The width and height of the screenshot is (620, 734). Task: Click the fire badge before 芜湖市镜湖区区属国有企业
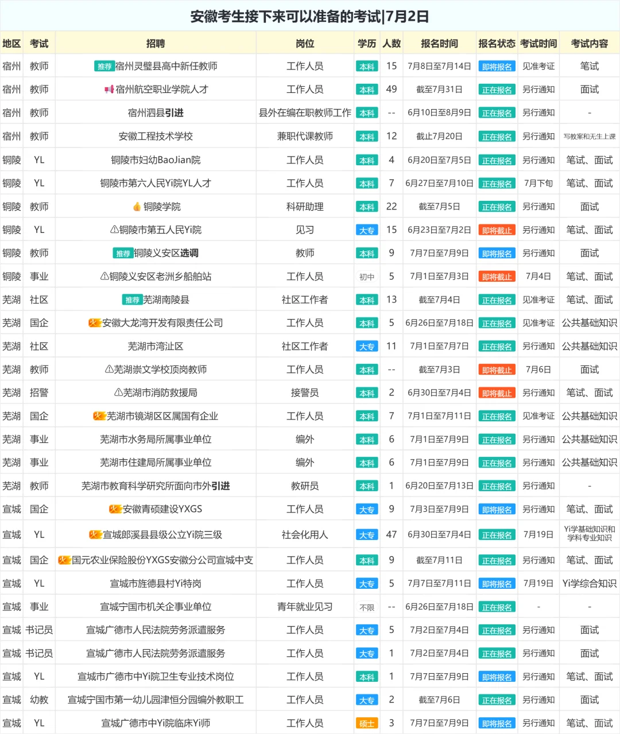pos(99,416)
